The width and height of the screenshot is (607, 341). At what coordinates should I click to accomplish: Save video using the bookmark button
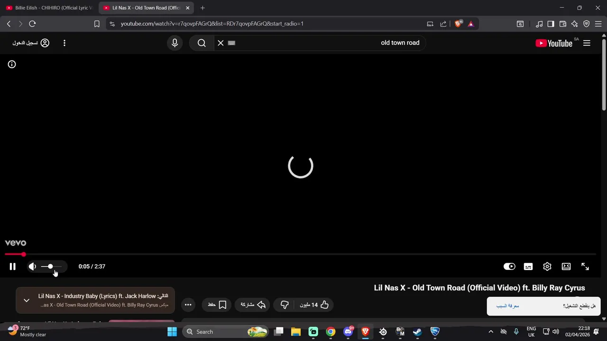click(217, 305)
